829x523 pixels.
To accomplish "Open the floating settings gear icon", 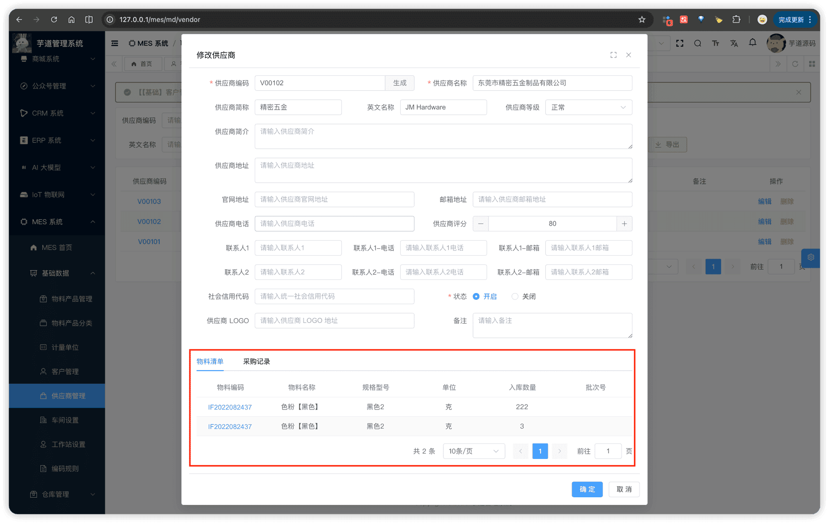I will point(811,258).
